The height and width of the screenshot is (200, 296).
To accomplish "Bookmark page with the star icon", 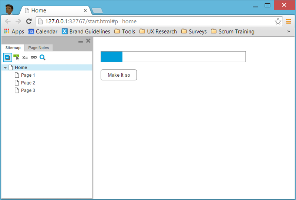I will tap(278, 21).
